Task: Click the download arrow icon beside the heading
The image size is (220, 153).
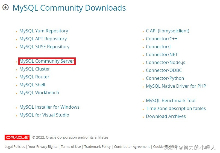Action: 5,7
